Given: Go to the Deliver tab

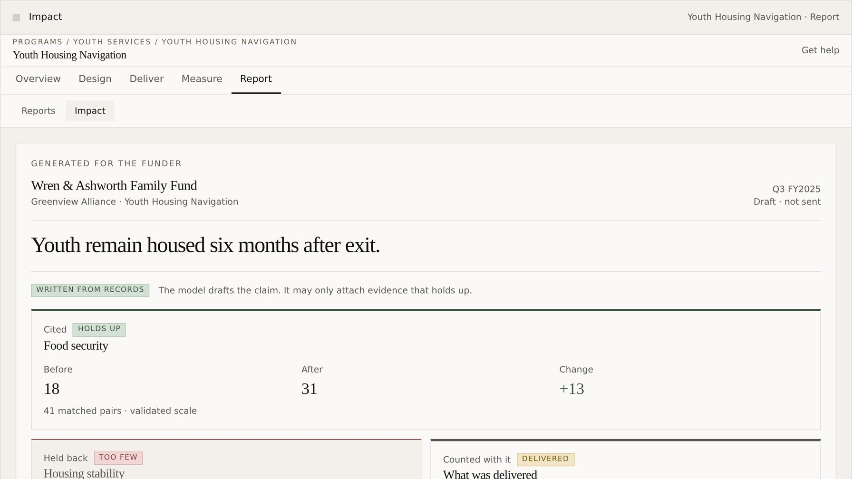Looking at the screenshot, I should (x=146, y=79).
